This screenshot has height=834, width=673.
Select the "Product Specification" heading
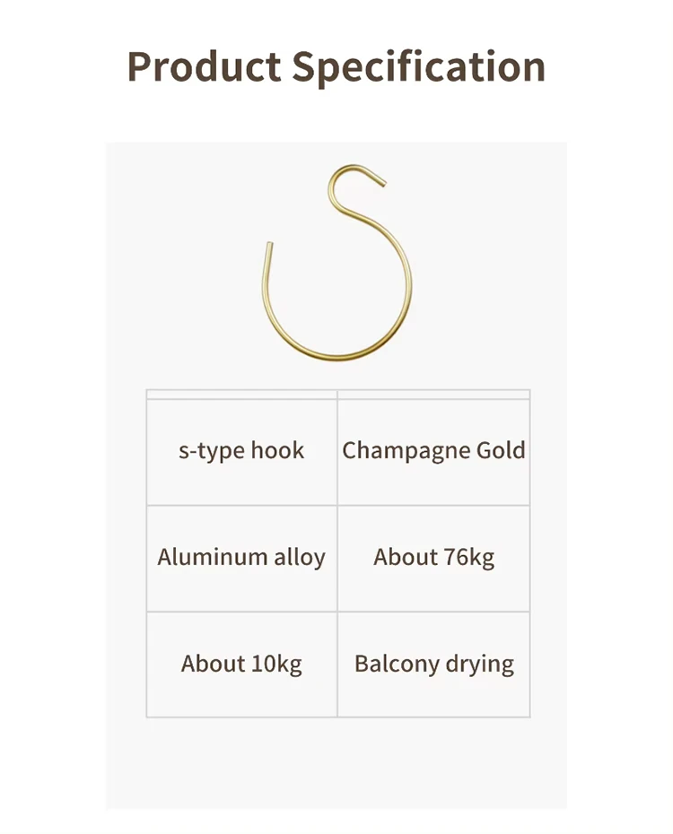336,66
